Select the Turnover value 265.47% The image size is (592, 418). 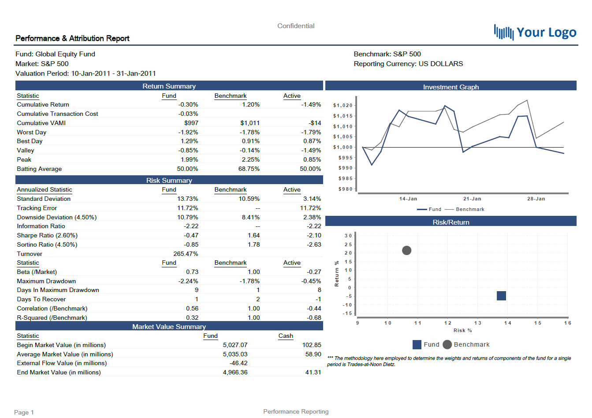click(x=186, y=254)
